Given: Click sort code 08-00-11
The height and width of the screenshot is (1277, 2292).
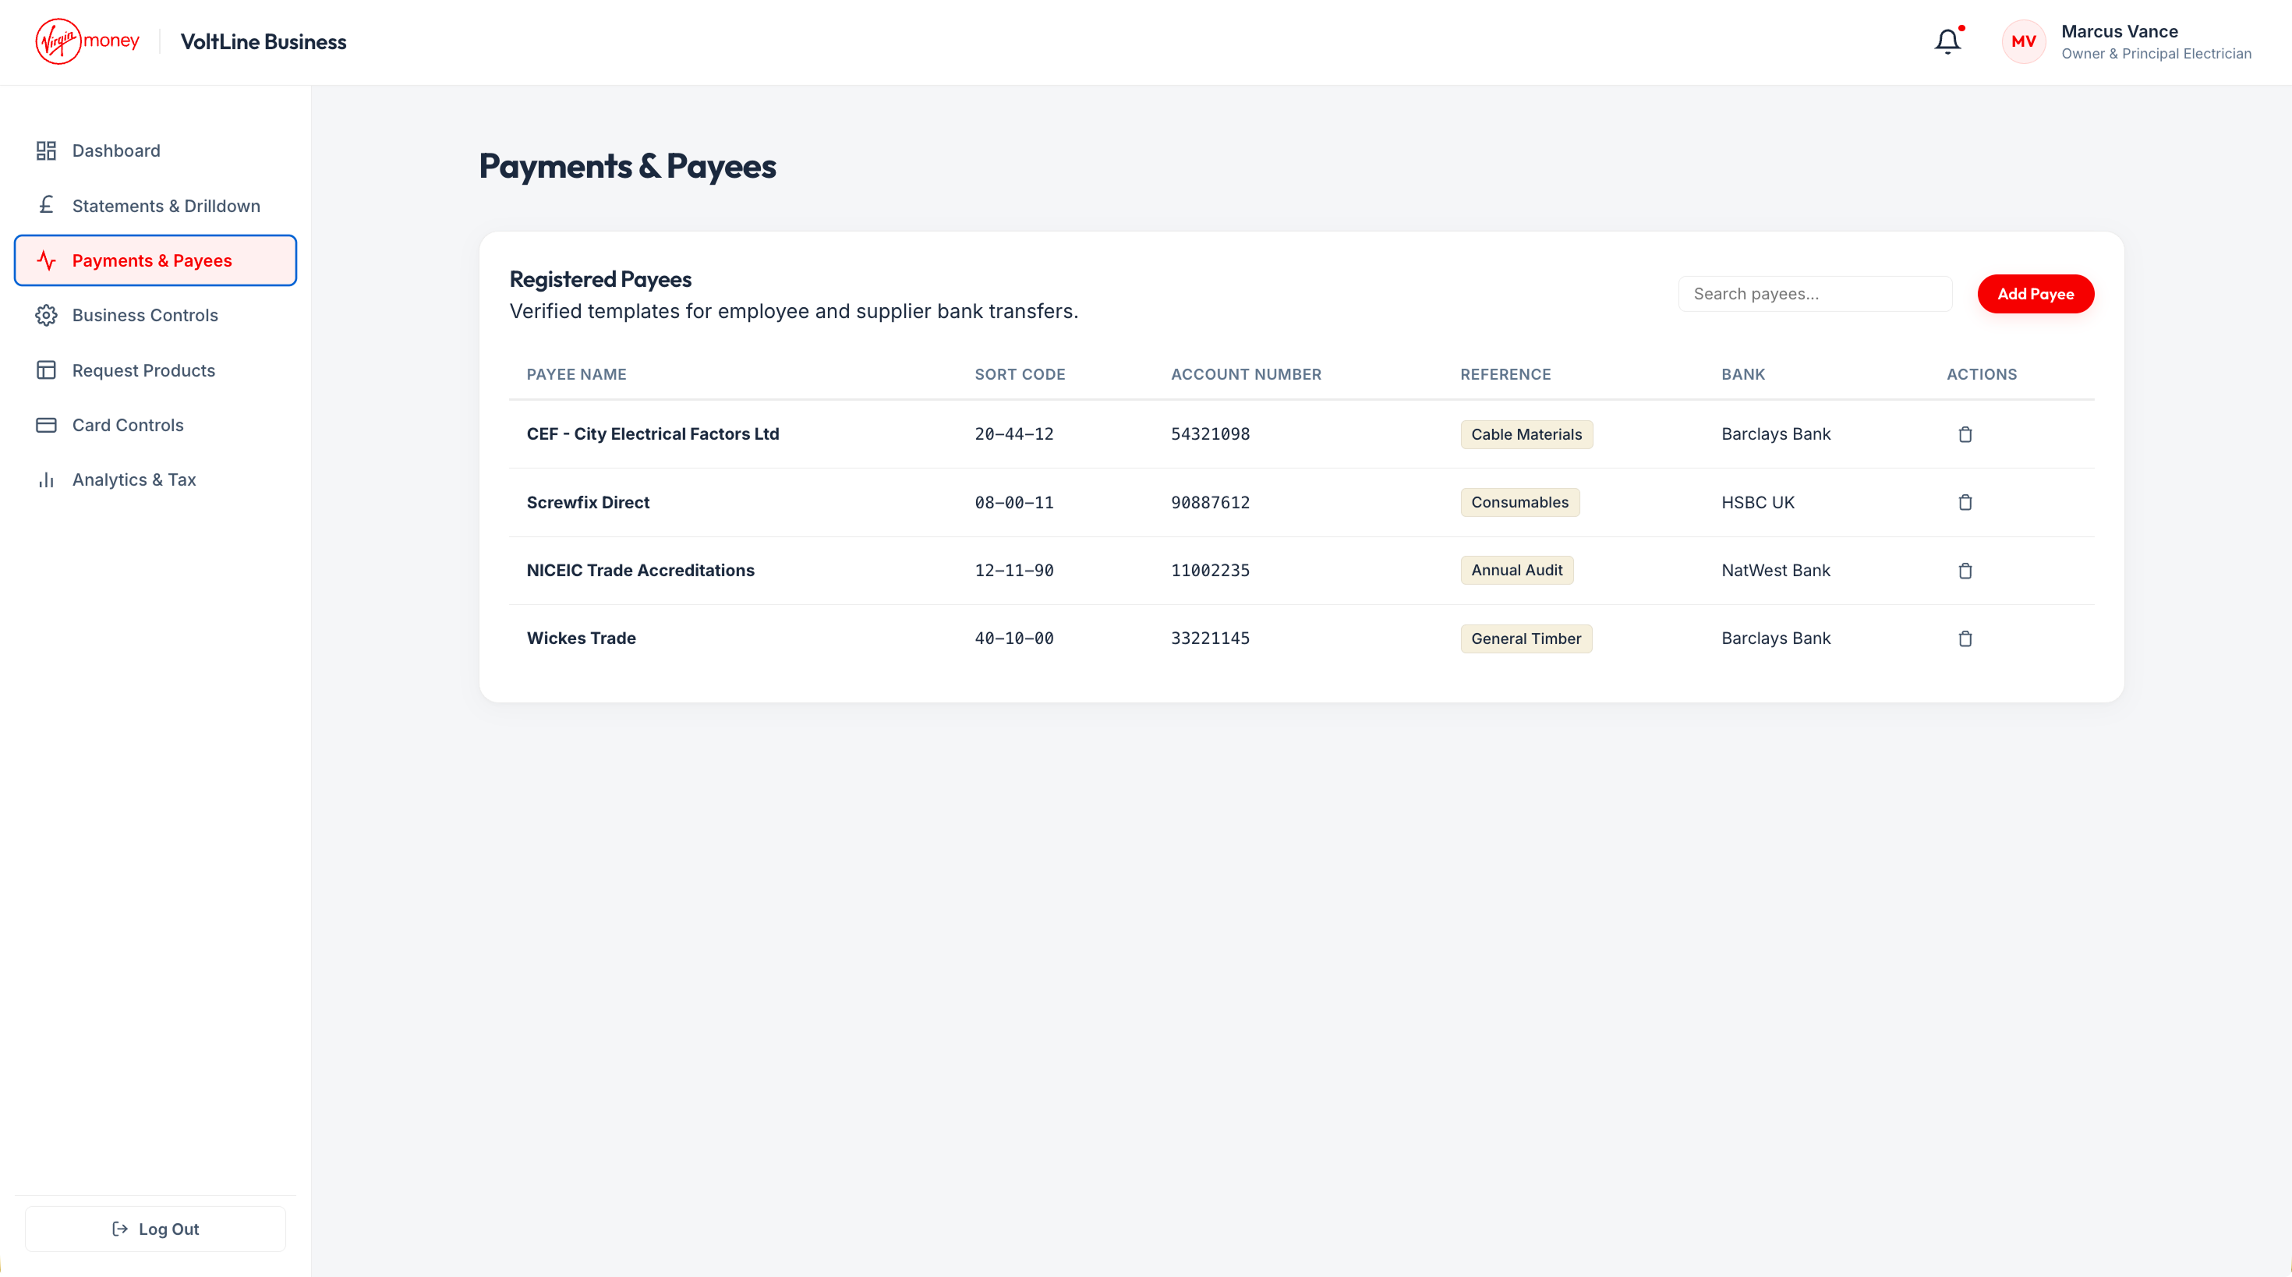Looking at the screenshot, I should coord(1013,503).
